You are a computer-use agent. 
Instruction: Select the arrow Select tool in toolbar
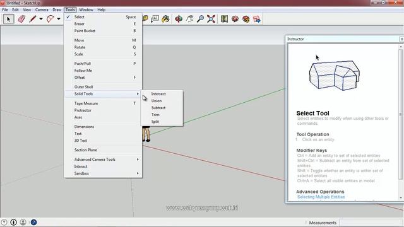pos(8,19)
